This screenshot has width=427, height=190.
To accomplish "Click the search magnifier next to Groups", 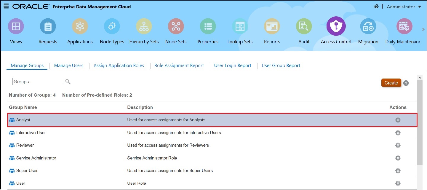I will tap(68, 82).
